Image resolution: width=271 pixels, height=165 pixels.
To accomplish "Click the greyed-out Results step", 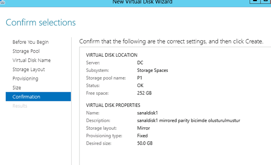I will click(x=20, y=106).
